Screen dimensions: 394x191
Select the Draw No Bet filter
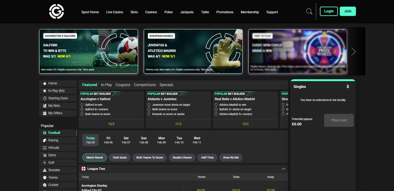pyautogui.click(x=231, y=158)
